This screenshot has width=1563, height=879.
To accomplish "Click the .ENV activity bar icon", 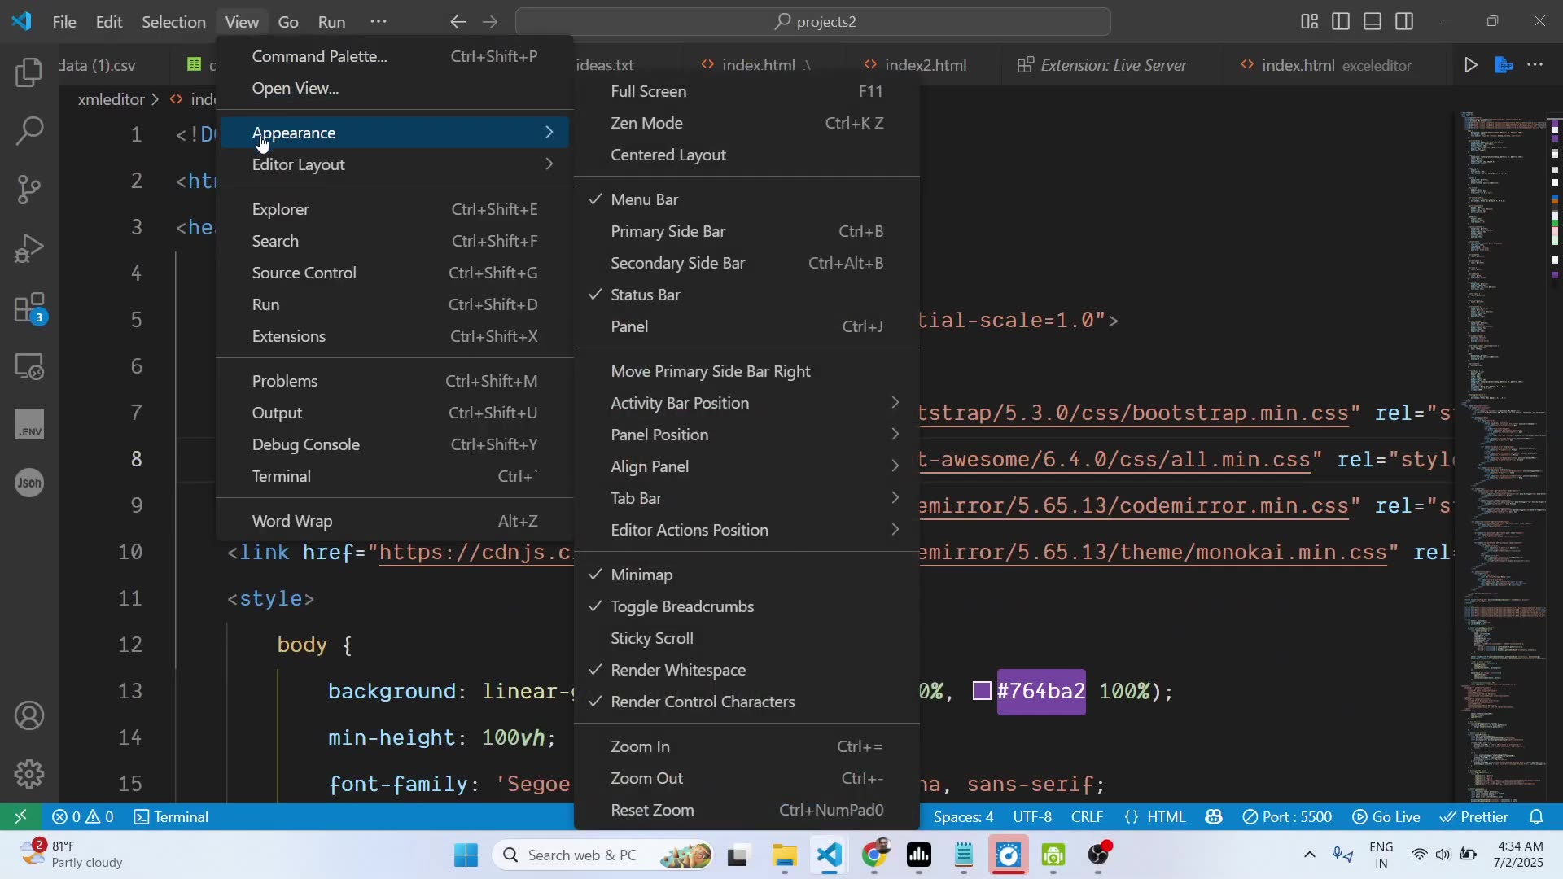I will pyautogui.click(x=29, y=425).
